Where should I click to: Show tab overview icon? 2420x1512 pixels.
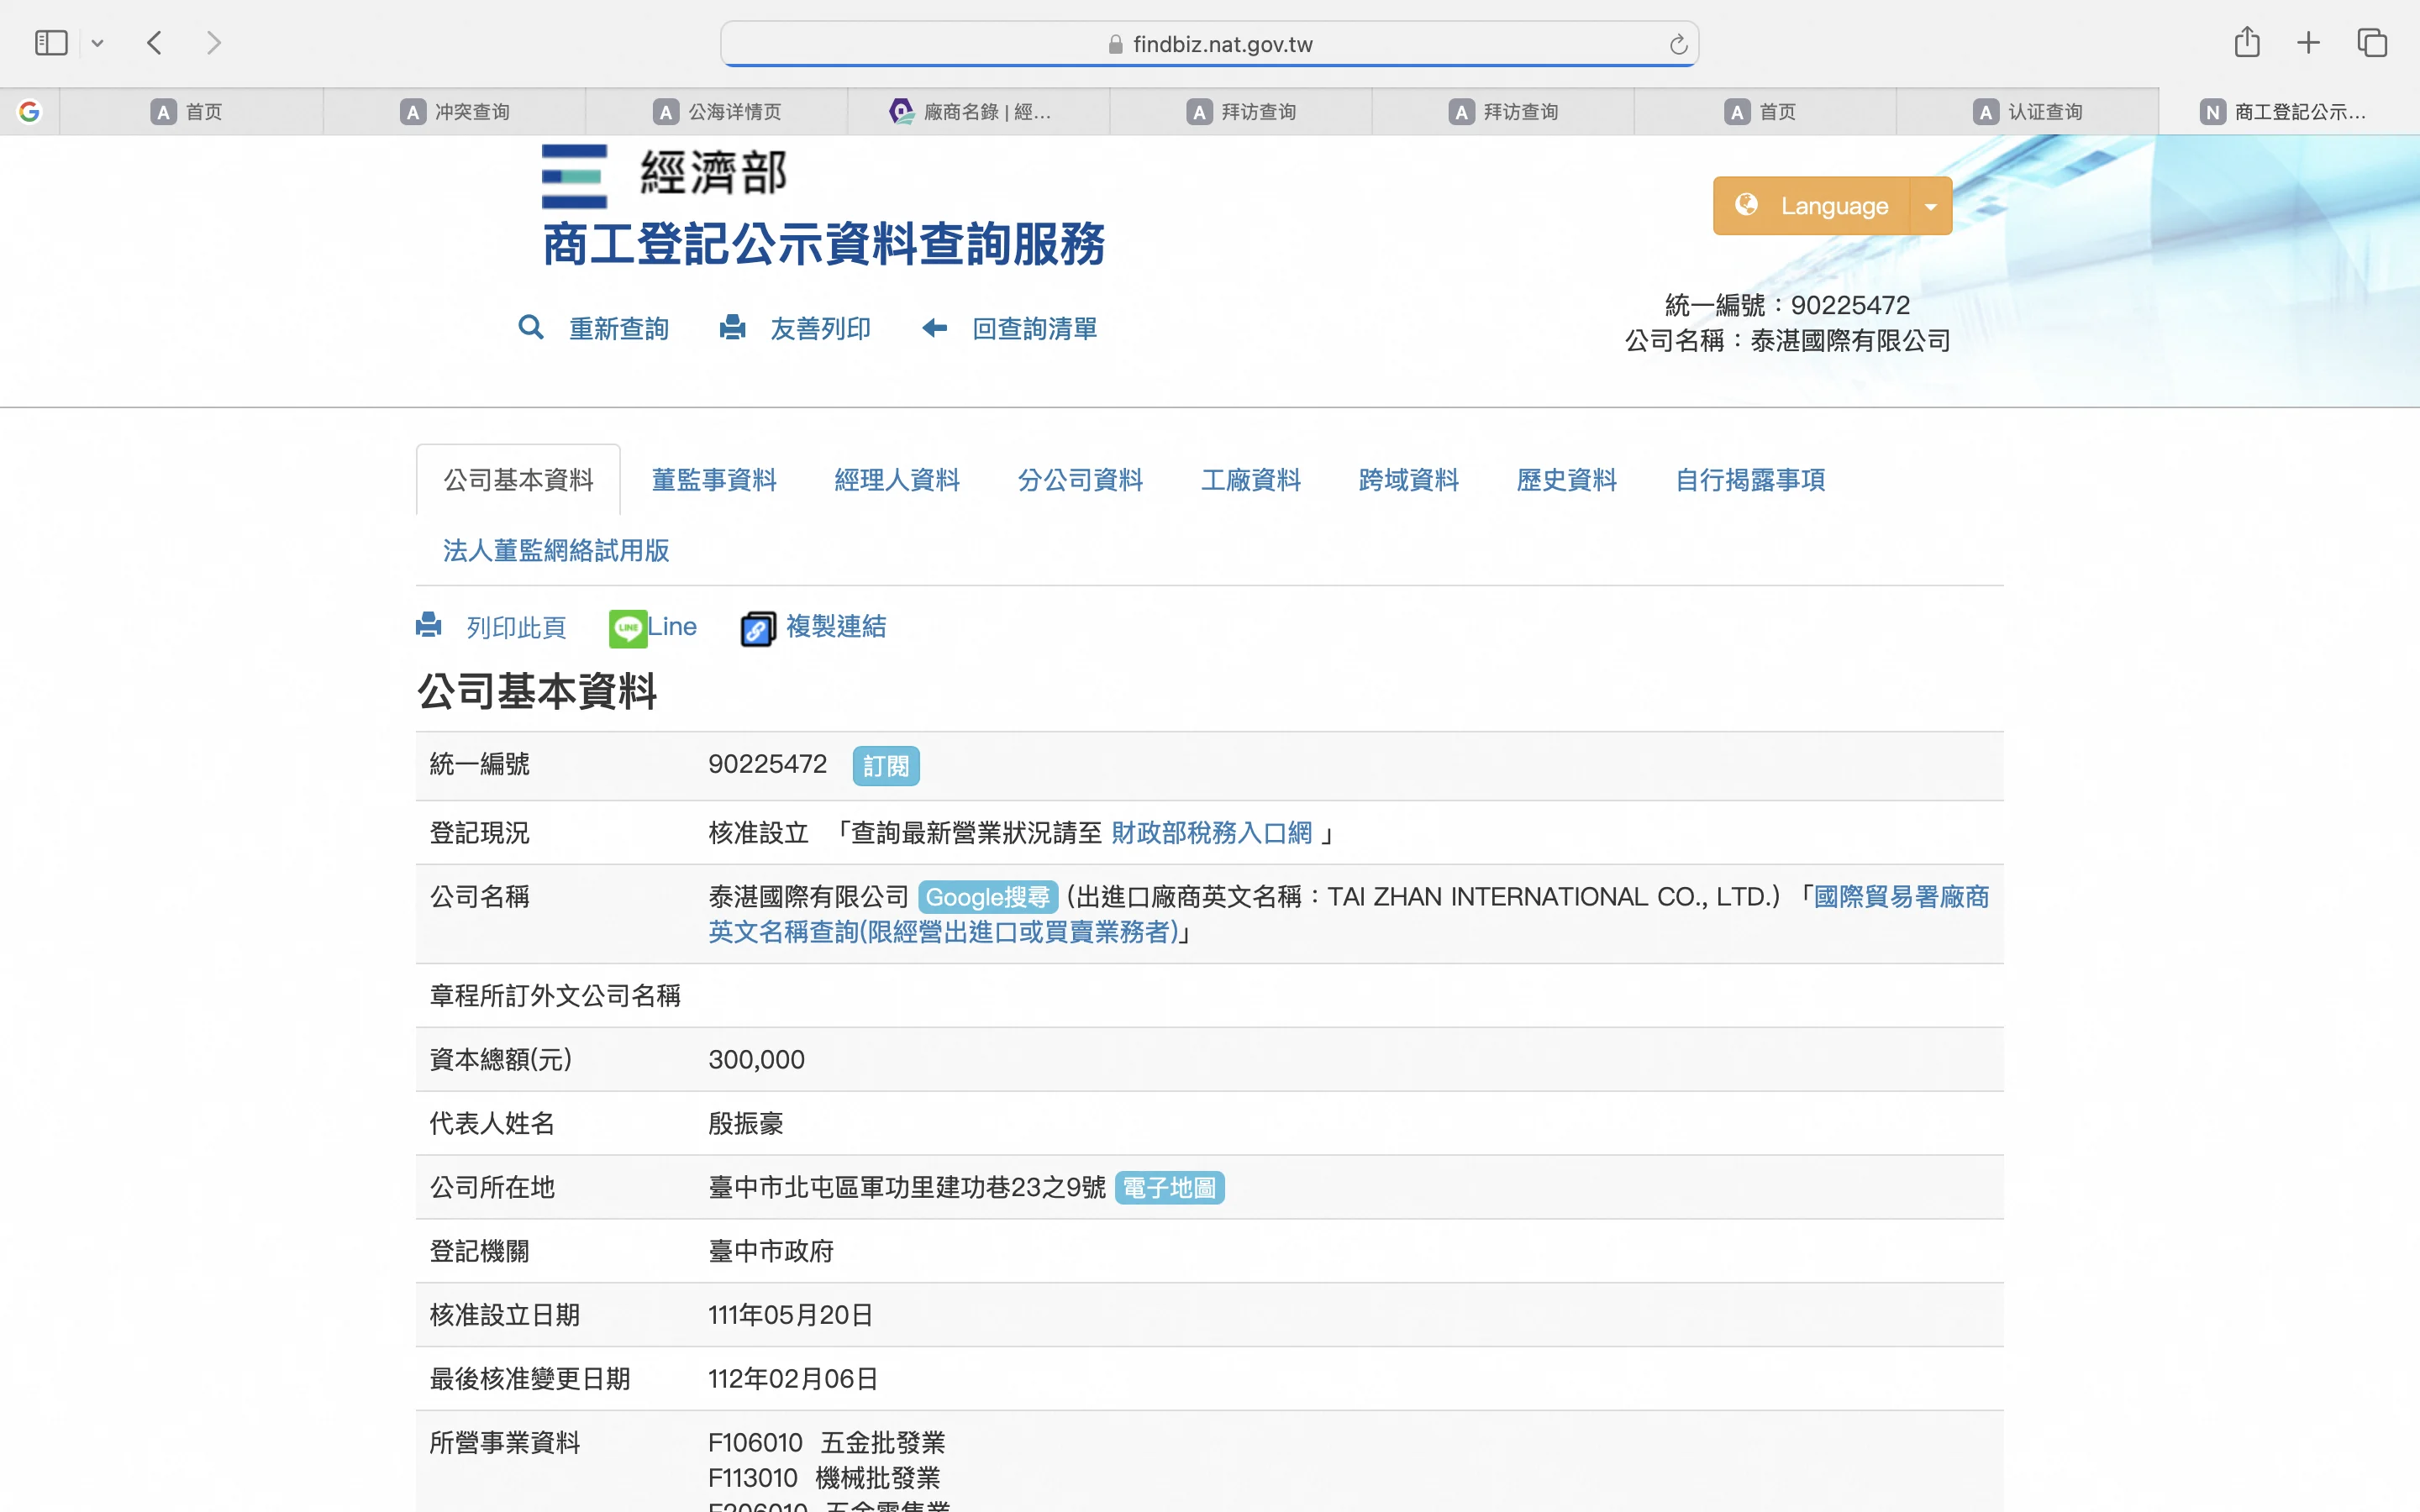tap(2371, 43)
